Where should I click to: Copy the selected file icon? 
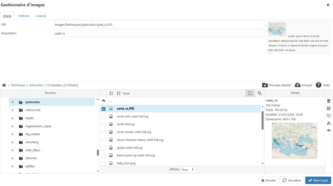(x=329, y=116)
